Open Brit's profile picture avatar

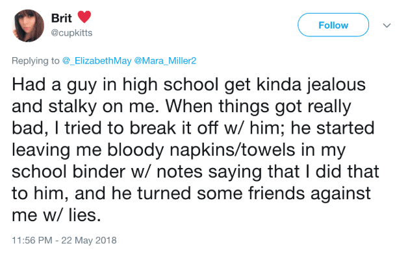28,26
